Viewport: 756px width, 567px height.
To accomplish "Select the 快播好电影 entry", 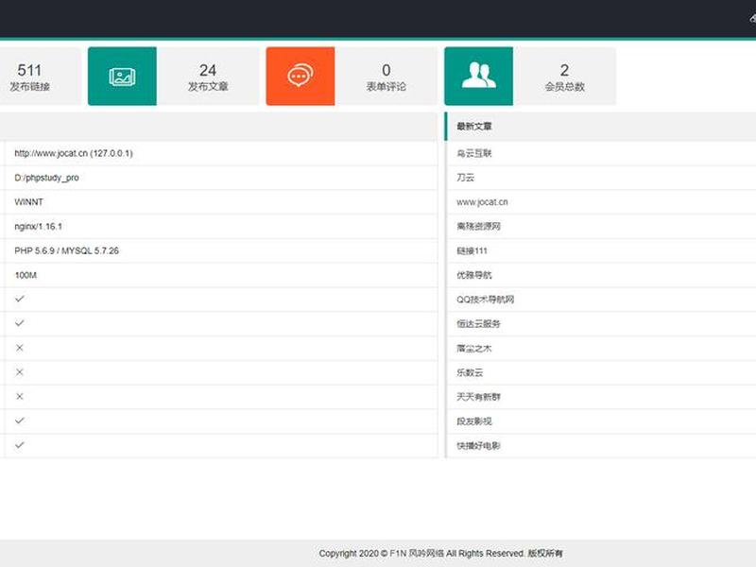I will tap(479, 445).
